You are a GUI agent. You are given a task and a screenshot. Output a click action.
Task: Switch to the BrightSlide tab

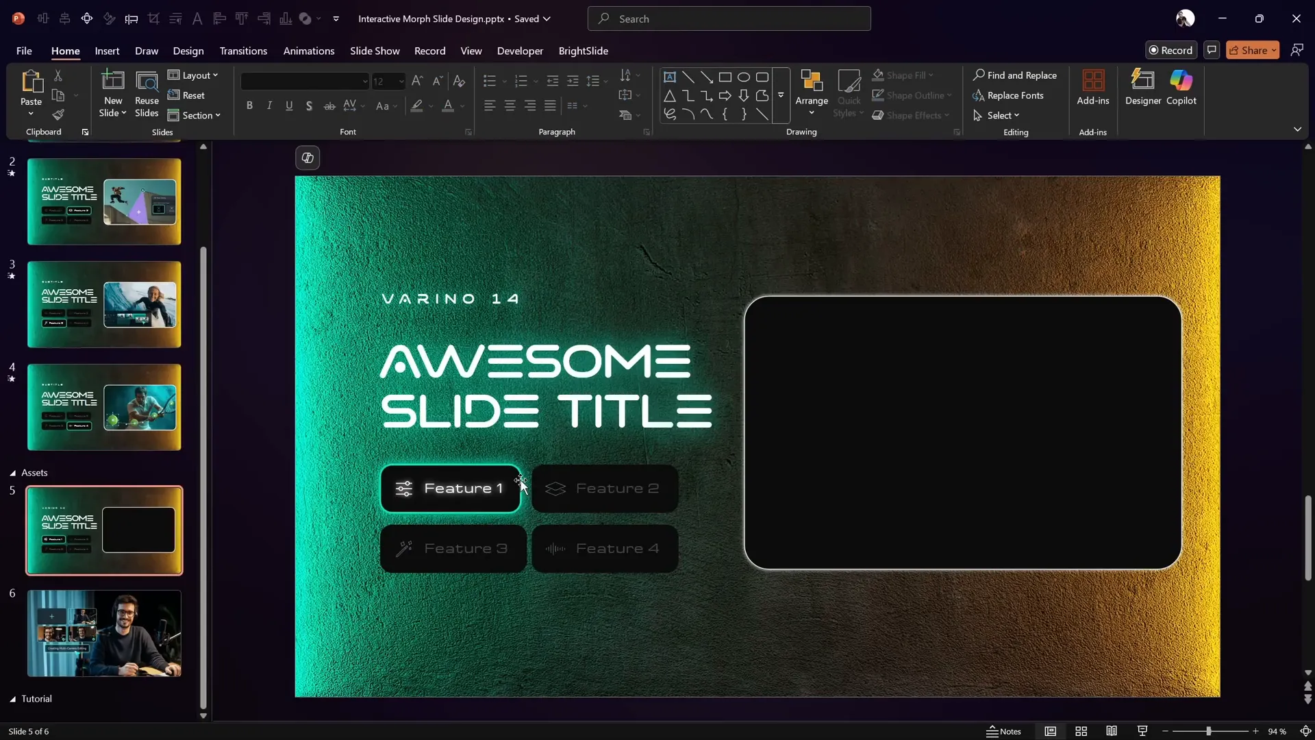tap(583, 51)
